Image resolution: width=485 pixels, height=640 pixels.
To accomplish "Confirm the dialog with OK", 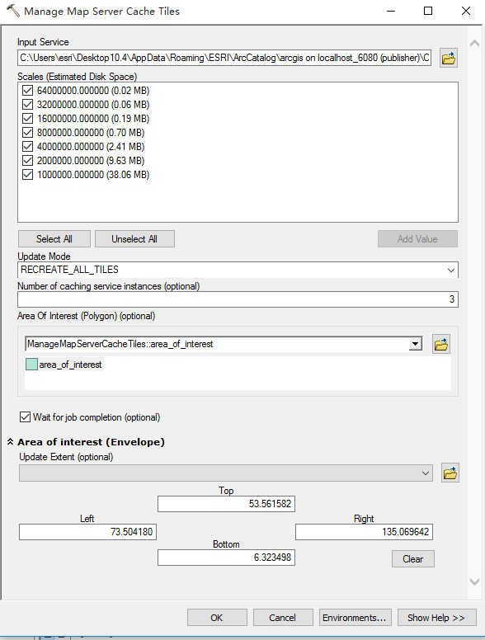I will click(217, 618).
